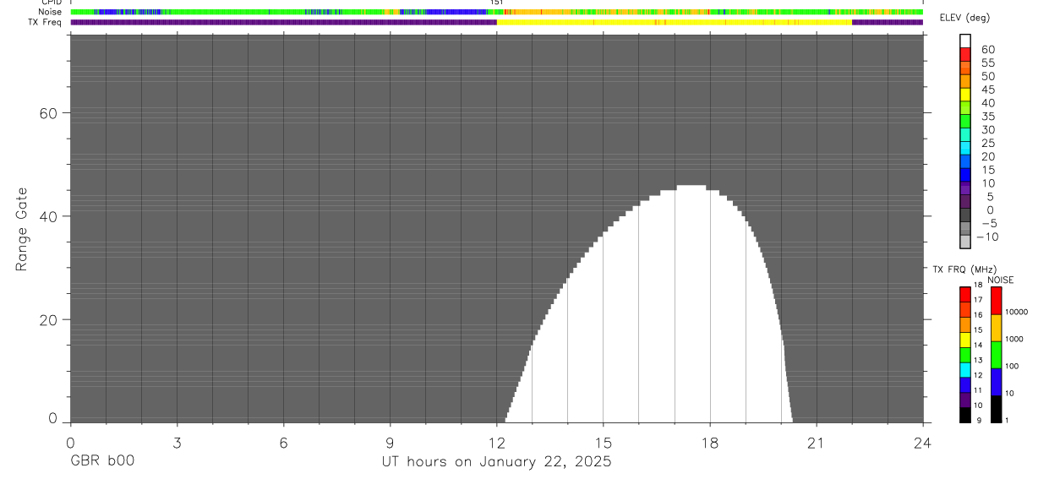1038x479 pixels.
Task: Select the yellow segment of the ELEV colorbar
Action: 964,95
